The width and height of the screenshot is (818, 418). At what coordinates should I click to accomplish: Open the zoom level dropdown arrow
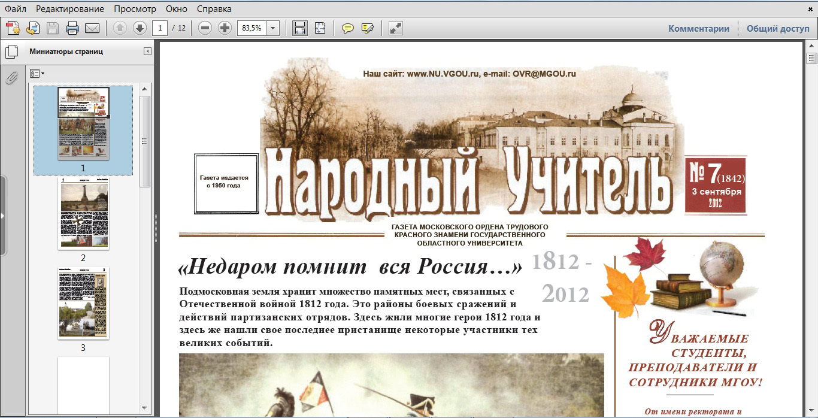(273, 28)
